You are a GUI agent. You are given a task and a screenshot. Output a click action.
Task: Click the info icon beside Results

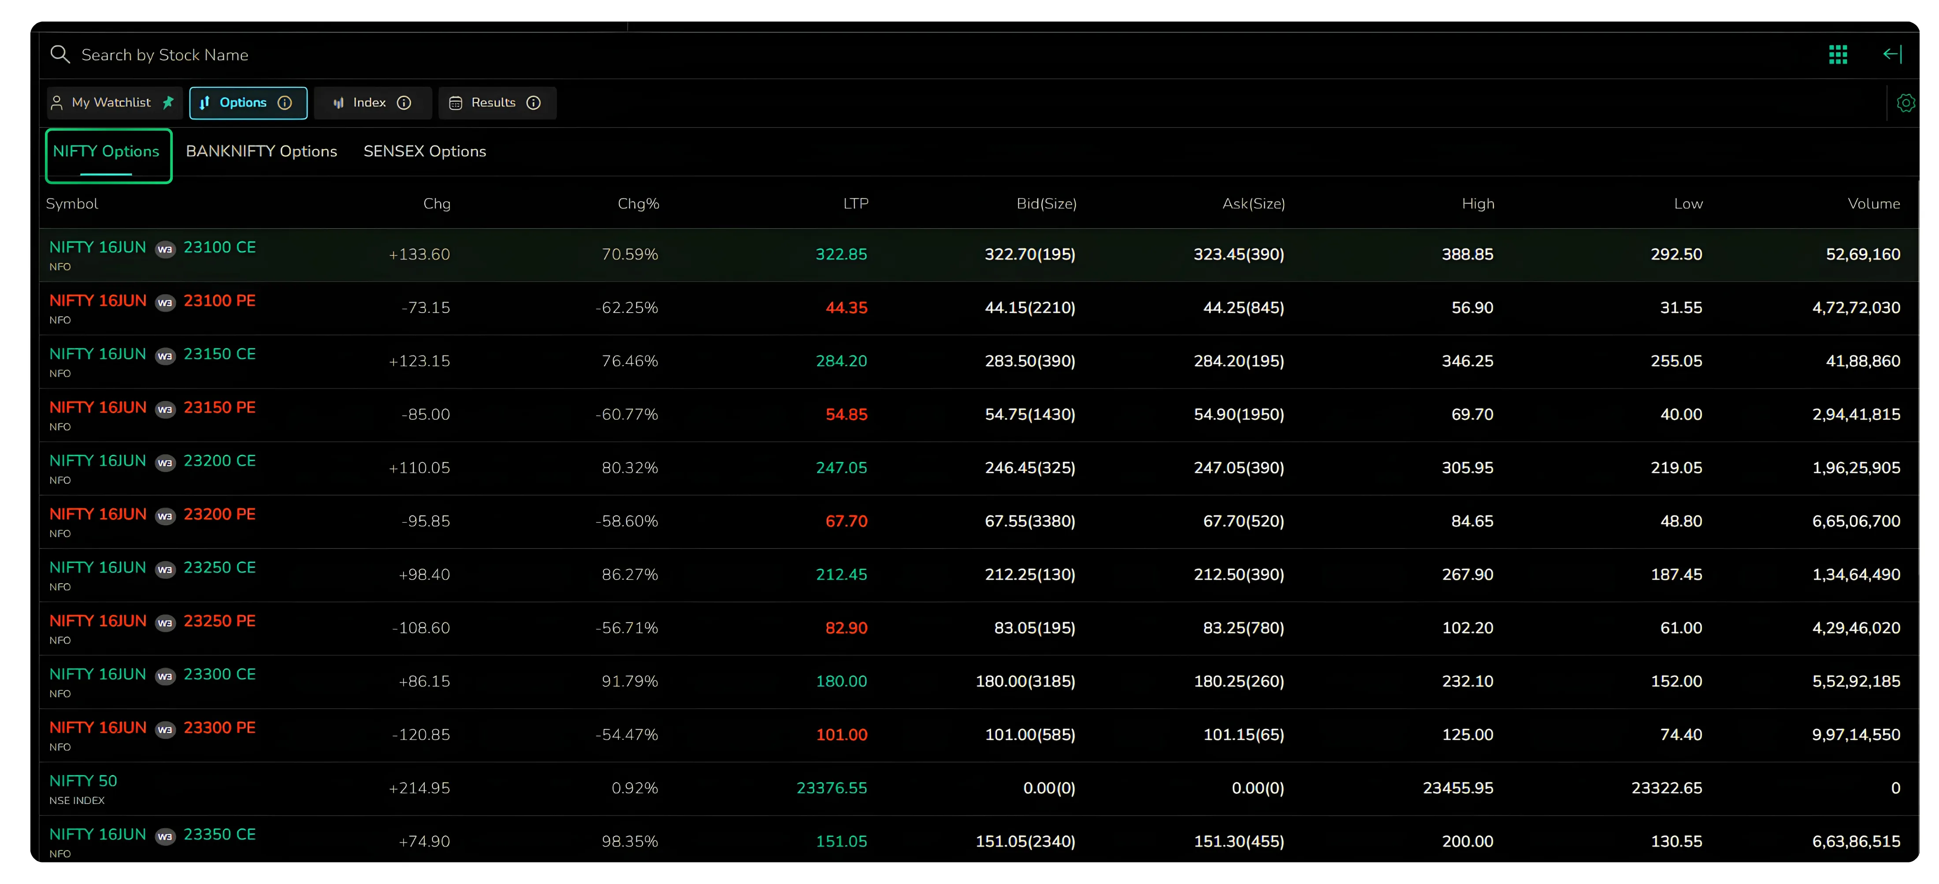(x=534, y=103)
